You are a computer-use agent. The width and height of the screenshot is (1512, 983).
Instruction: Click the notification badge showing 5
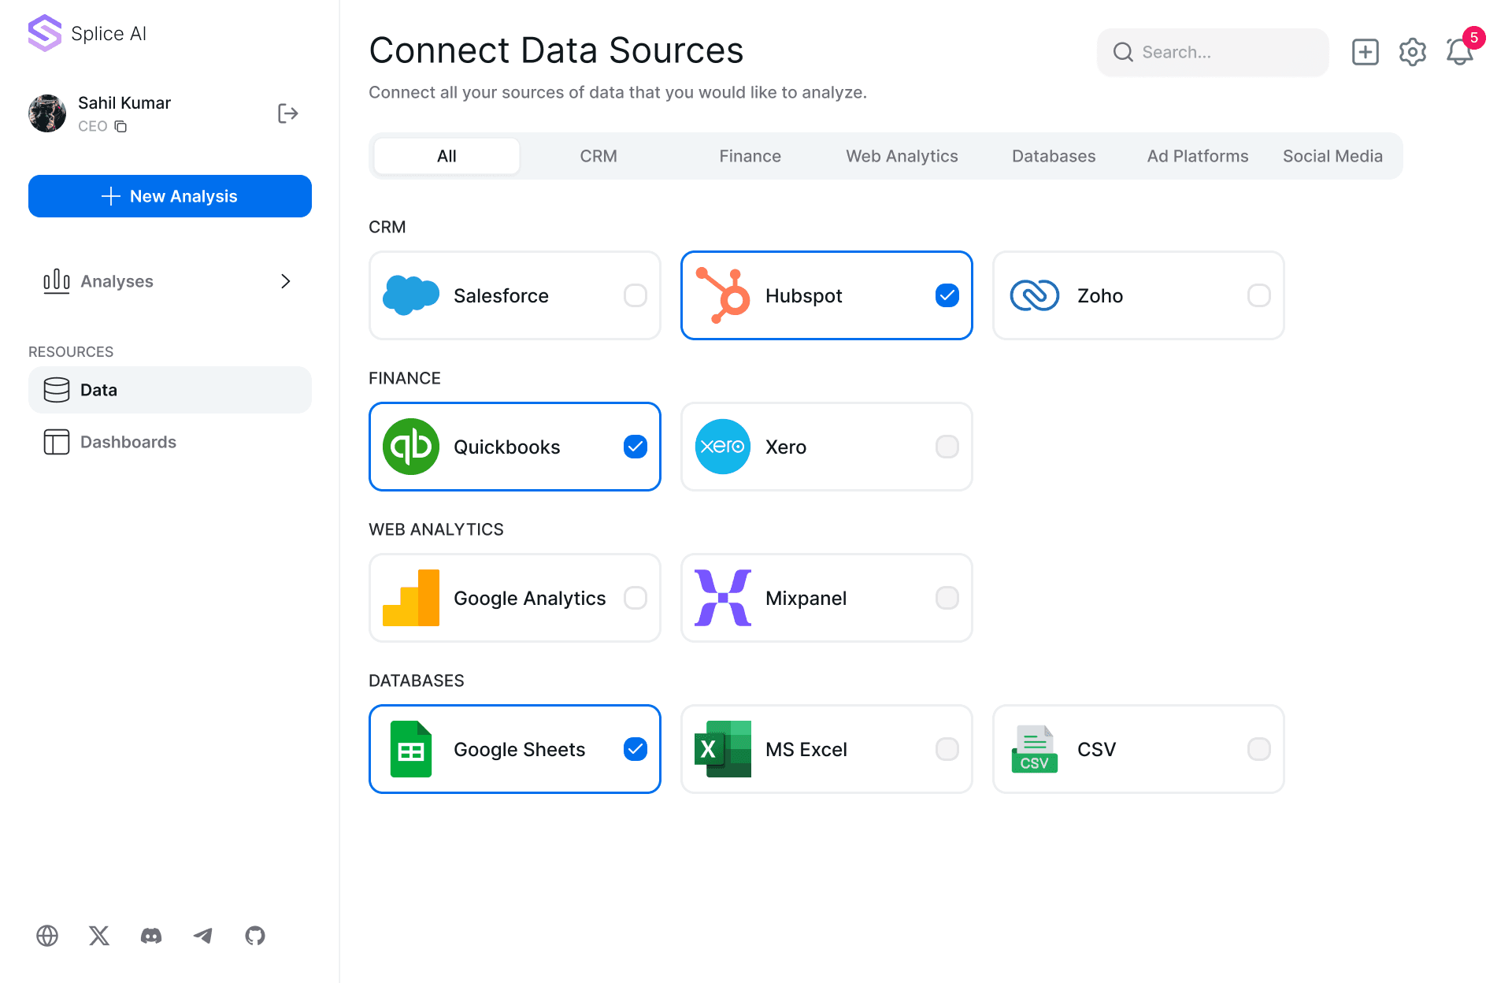pos(1474,38)
